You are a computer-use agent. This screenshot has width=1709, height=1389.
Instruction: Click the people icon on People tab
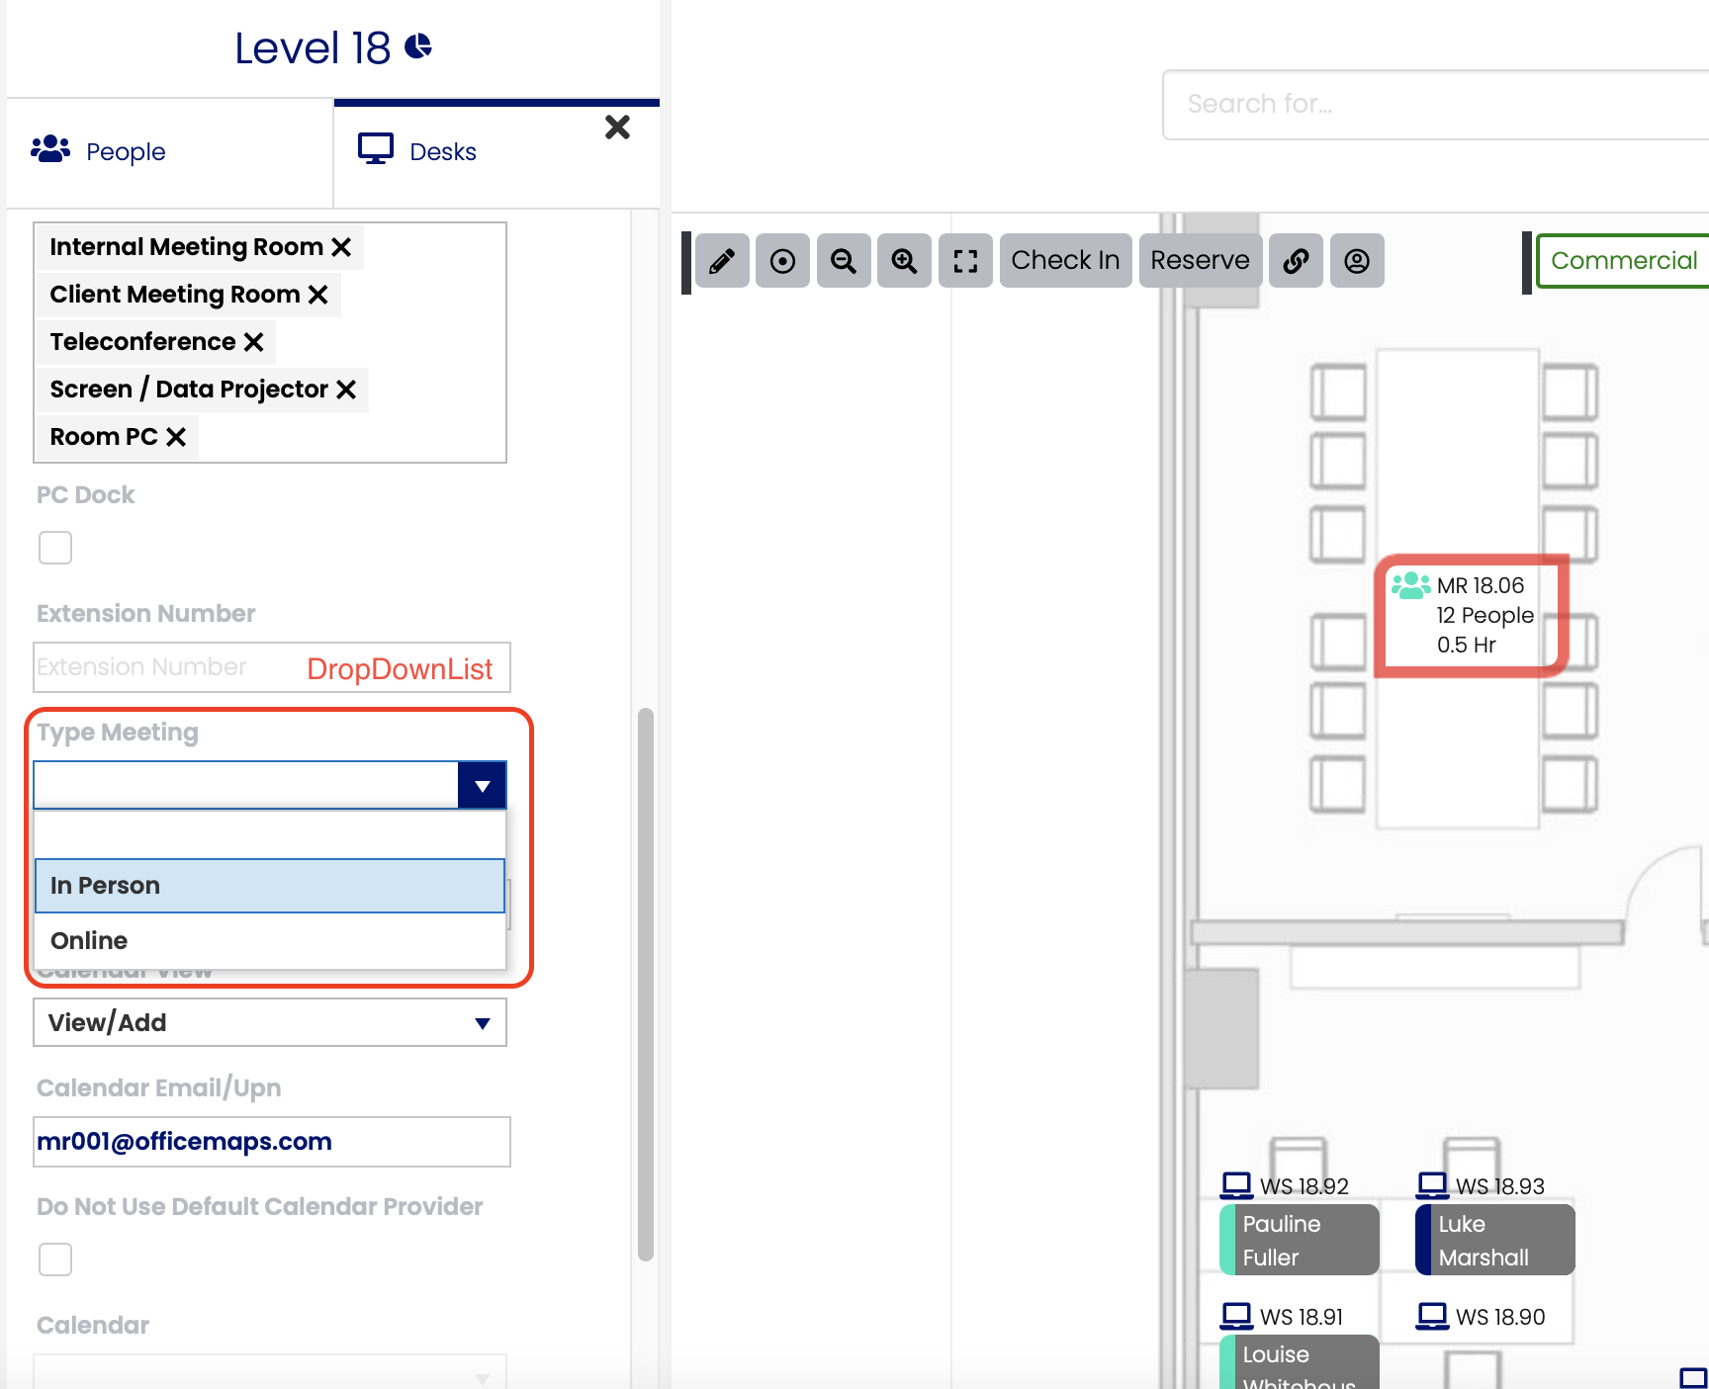(x=50, y=149)
